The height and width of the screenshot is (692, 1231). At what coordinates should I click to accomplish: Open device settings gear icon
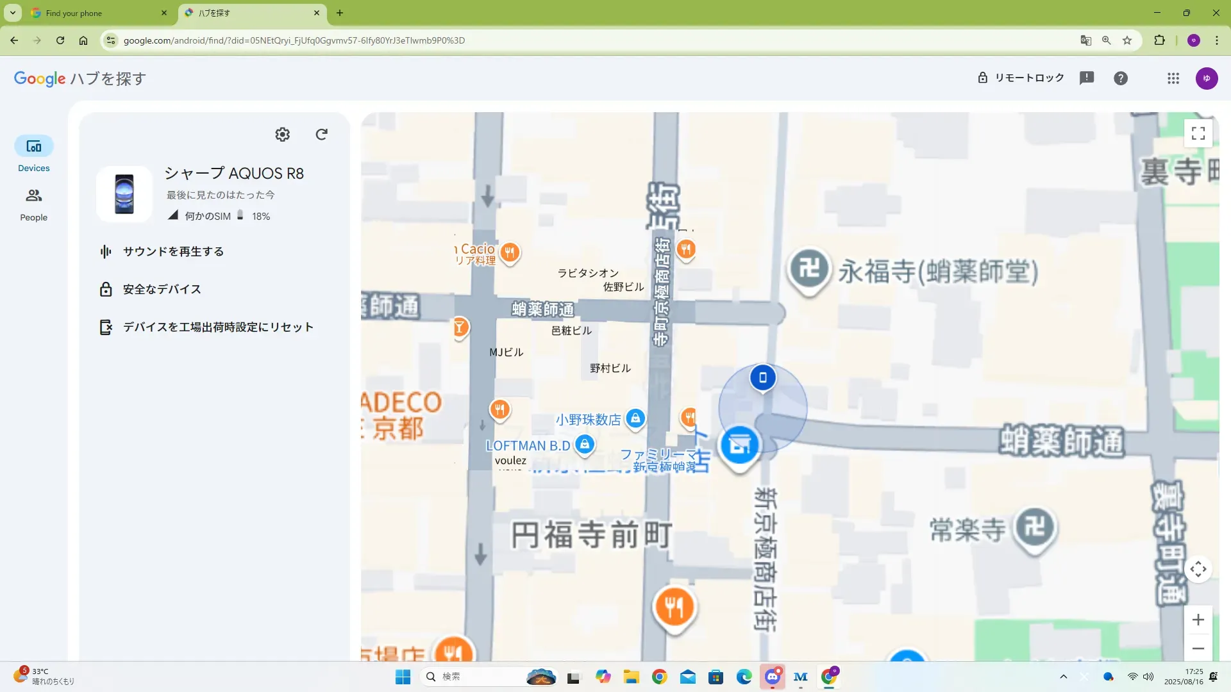click(282, 135)
